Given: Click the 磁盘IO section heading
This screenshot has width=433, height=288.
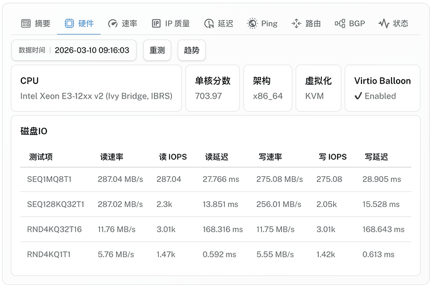Looking at the screenshot, I should coord(34,131).
